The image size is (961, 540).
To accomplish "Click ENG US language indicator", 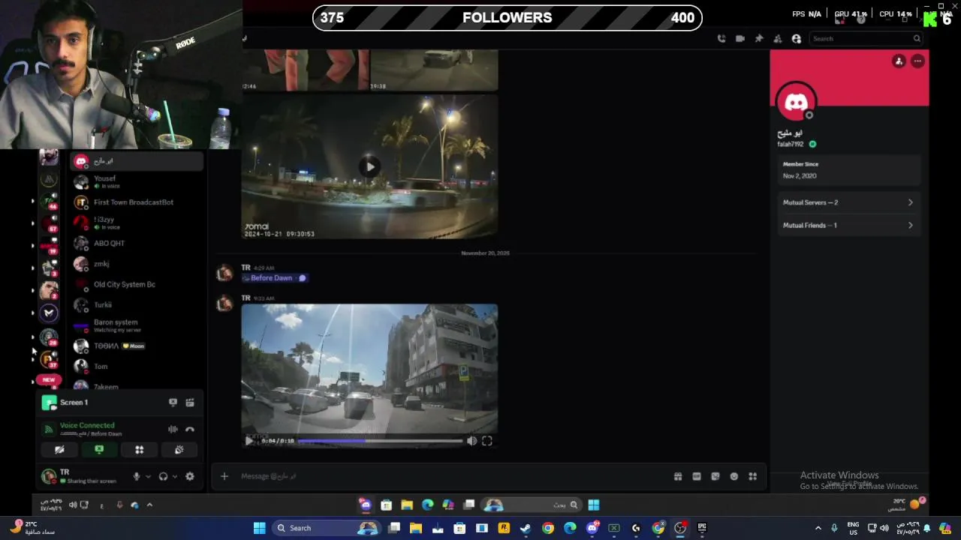I will click(x=853, y=528).
